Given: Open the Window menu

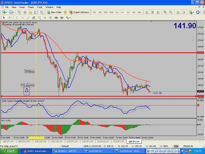Looking at the screenshot, I should (49, 7).
